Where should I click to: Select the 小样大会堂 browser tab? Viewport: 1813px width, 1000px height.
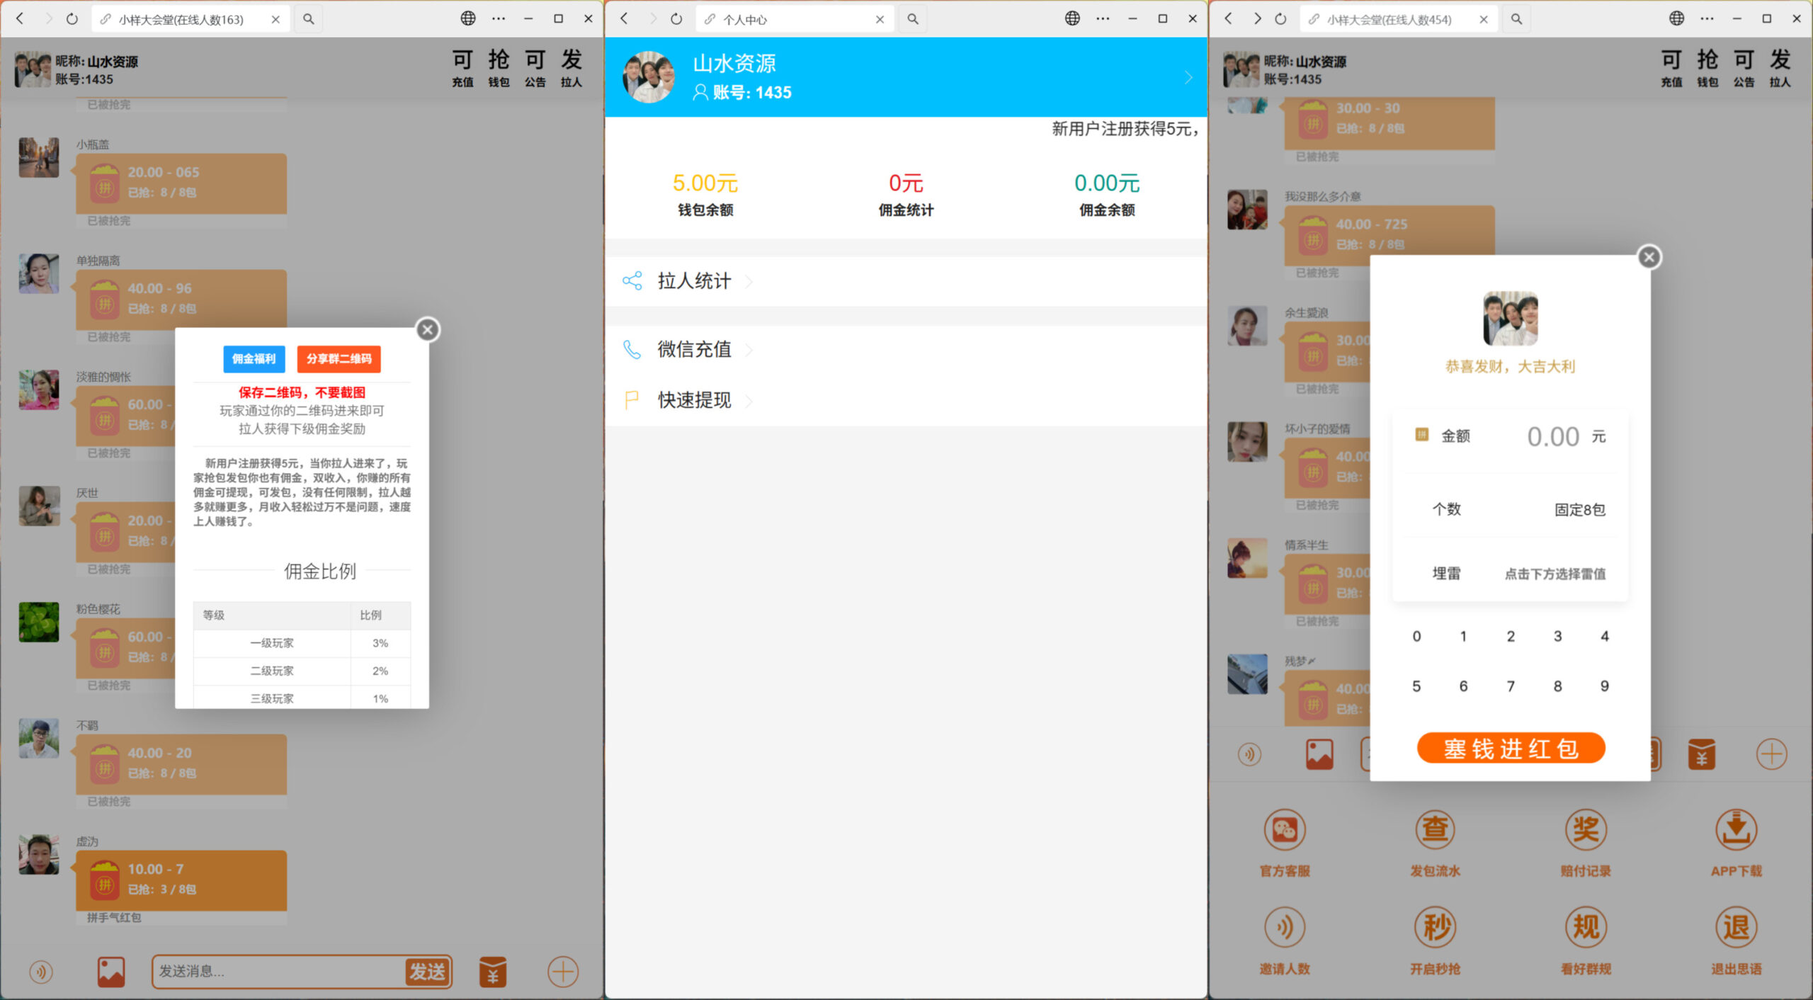point(181,19)
